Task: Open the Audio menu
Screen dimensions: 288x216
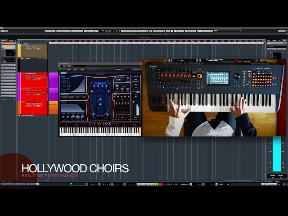Action: (16, 28)
